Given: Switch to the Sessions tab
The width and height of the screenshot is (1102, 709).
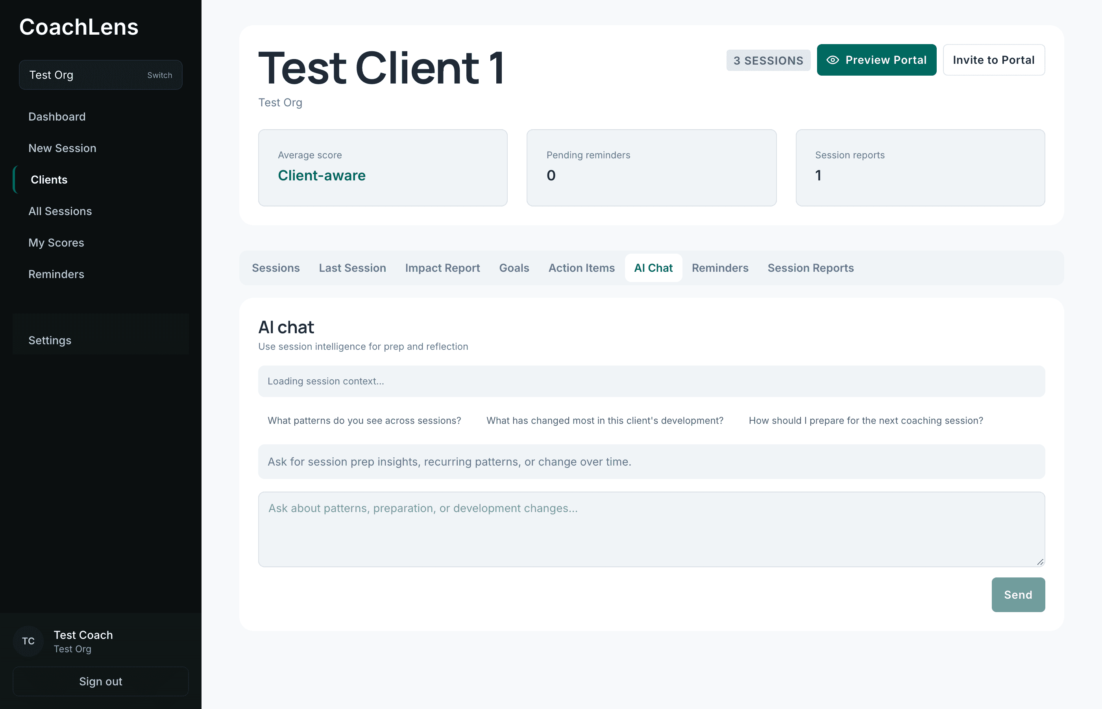Looking at the screenshot, I should pos(275,268).
